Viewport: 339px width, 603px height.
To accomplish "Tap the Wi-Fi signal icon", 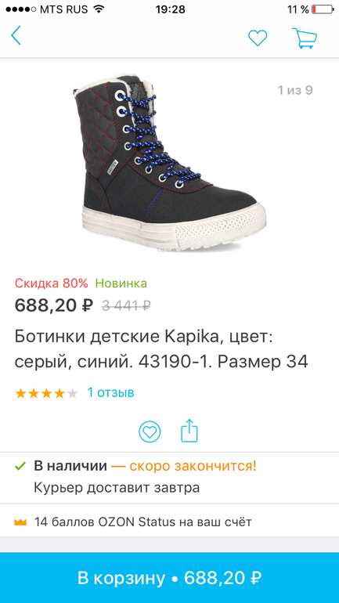I will click(99, 9).
